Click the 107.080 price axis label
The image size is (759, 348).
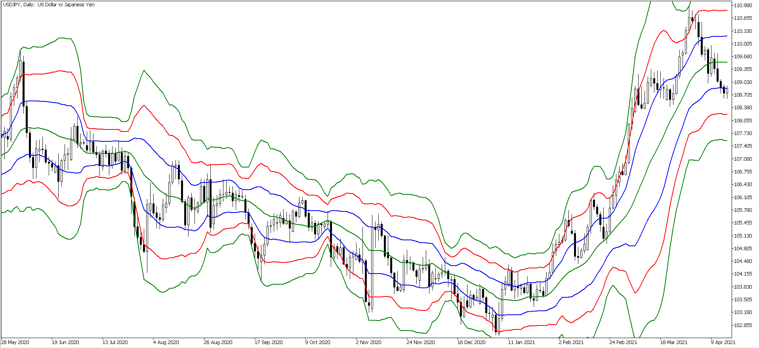pyautogui.click(x=743, y=159)
